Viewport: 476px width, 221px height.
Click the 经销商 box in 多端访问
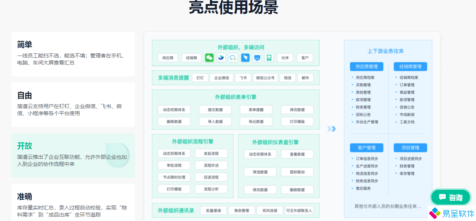192,58
